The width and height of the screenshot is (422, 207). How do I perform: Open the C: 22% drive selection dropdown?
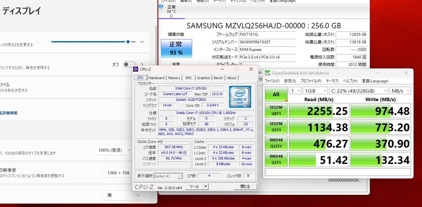359,91
